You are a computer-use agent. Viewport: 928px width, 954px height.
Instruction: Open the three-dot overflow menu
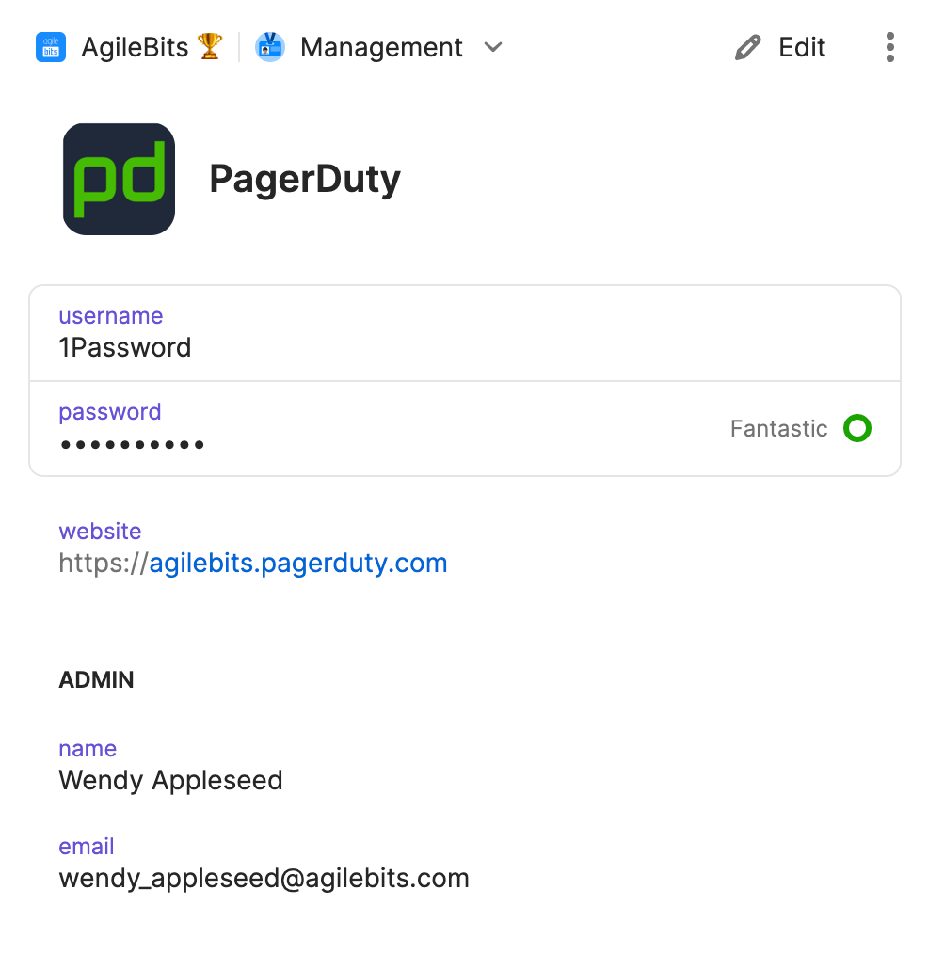(x=889, y=47)
